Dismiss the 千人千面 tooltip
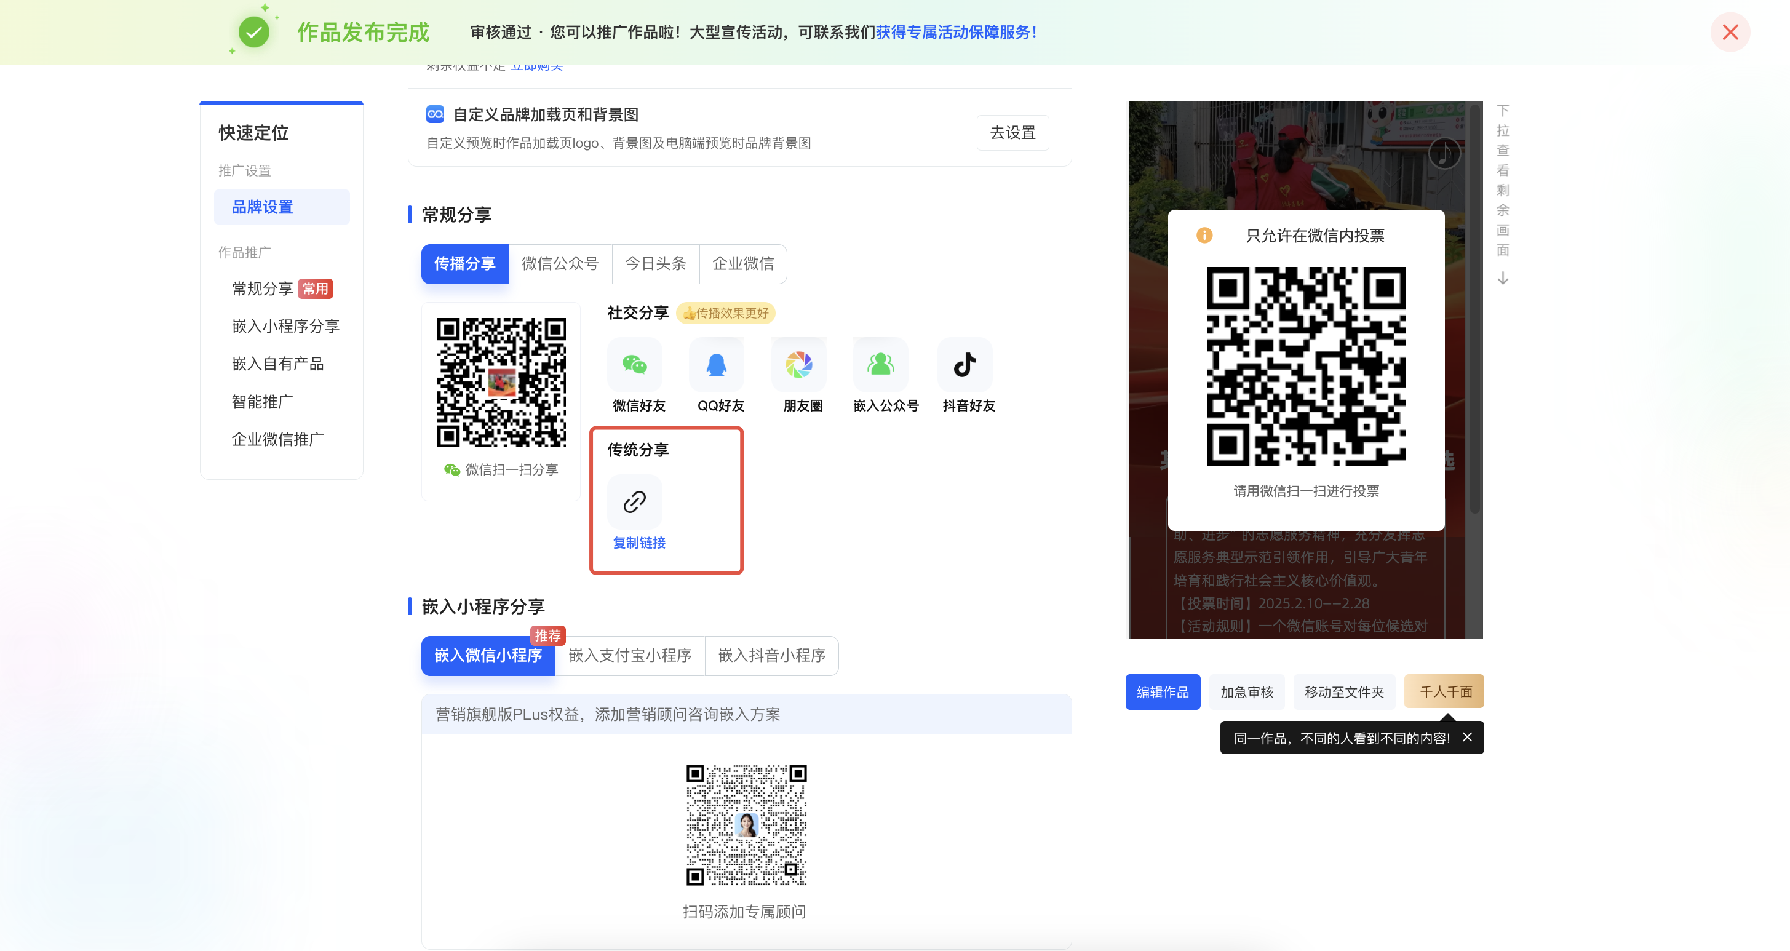 point(1468,737)
